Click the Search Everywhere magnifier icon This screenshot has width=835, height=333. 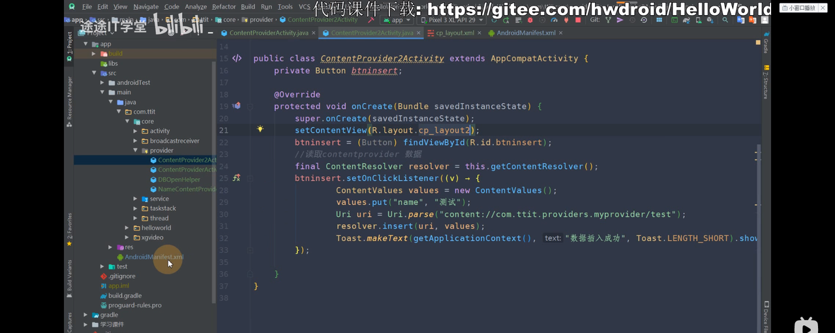(725, 20)
